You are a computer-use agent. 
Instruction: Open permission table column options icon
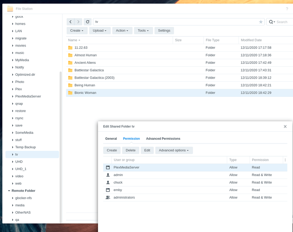[x=285, y=160]
